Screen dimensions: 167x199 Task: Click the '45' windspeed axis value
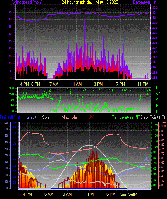coord(10,12)
